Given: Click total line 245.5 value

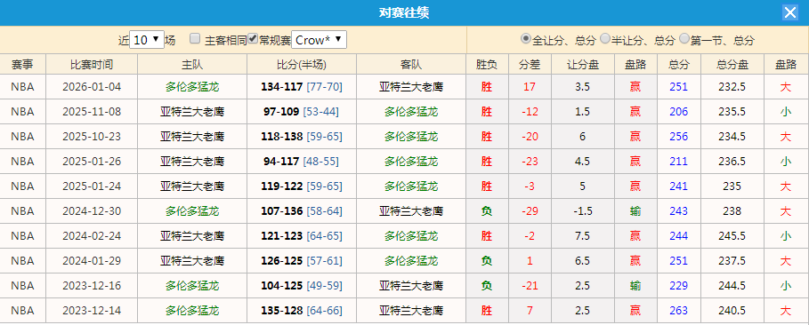Looking at the screenshot, I should click(732, 236).
